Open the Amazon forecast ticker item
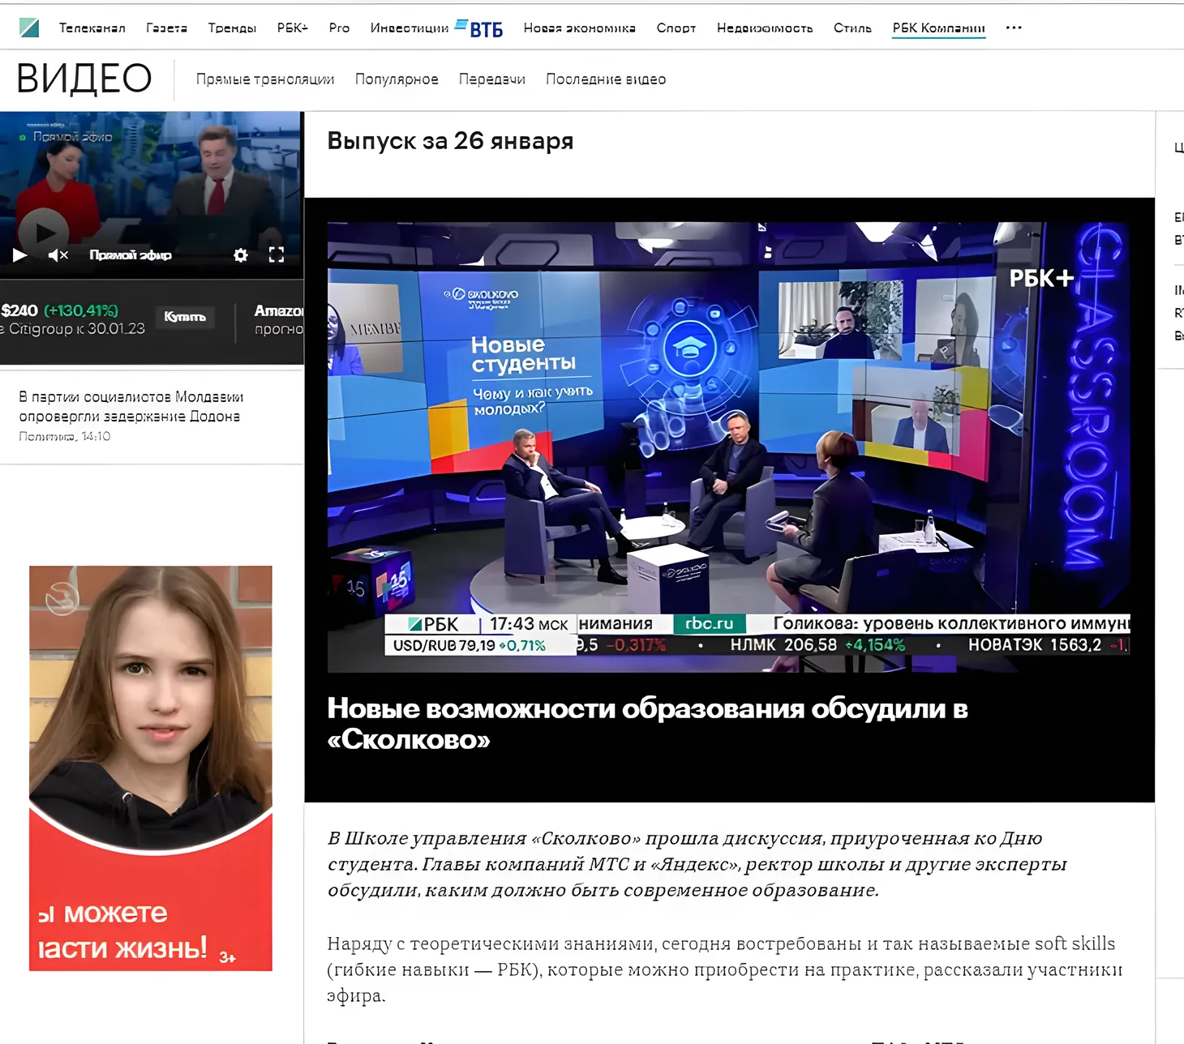1184x1044 pixels. [278, 319]
